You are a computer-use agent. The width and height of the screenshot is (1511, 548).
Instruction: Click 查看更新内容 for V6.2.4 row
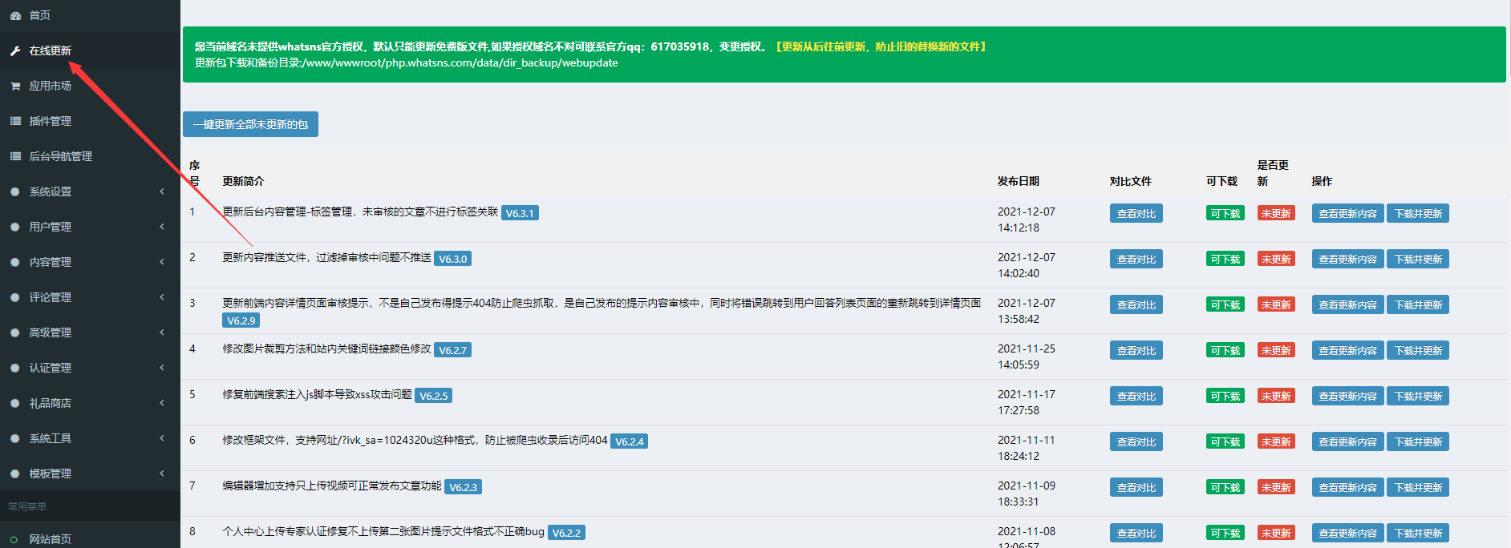click(1347, 442)
